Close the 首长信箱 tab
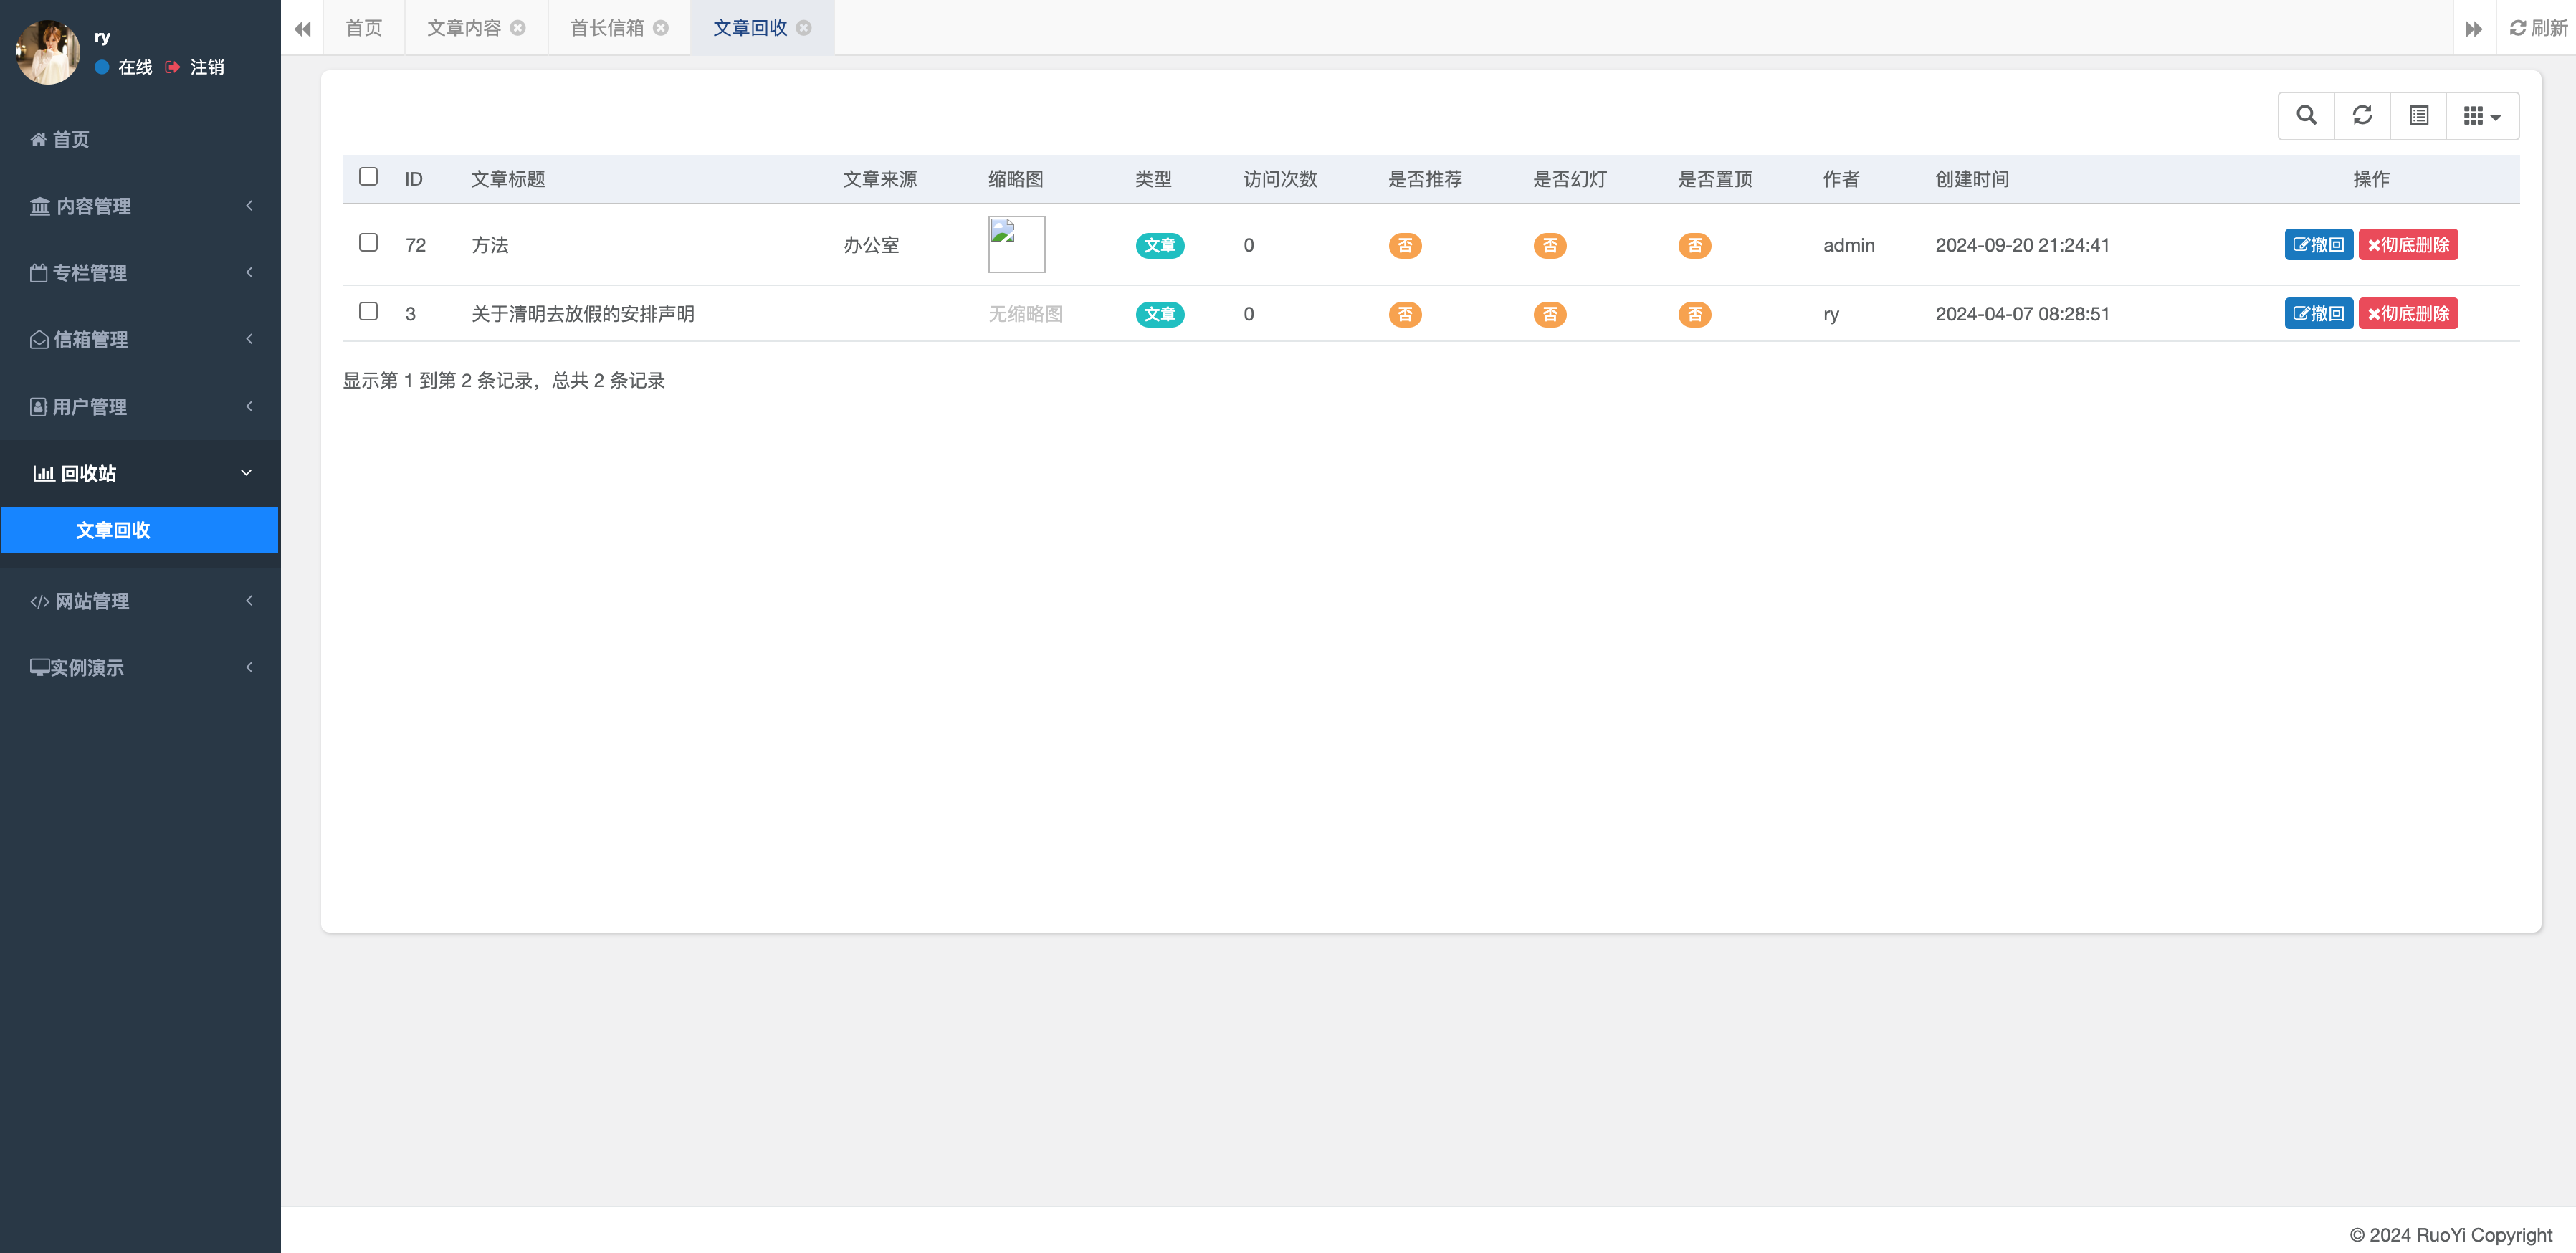2576x1253 pixels. click(661, 28)
